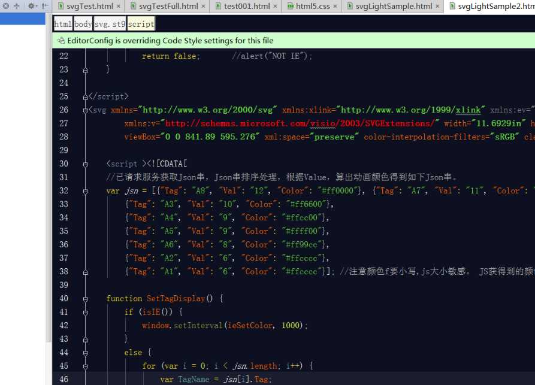Click the commented alert("NOT IE") on line 22
This screenshot has height=385, width=535.
coord(272,56)
